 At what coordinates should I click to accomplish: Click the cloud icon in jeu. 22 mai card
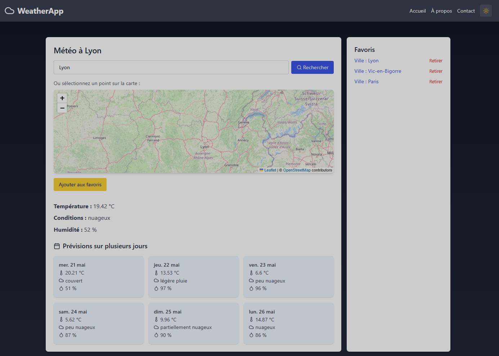(x=156, y=281)
